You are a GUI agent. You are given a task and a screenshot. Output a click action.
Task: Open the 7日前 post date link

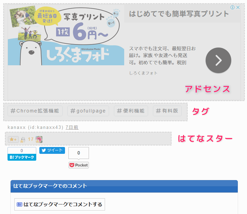pos(72,127)
